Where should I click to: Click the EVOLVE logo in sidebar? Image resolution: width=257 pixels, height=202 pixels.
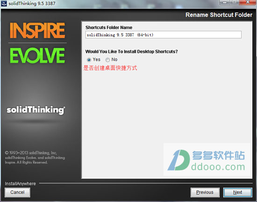point(37,56)
